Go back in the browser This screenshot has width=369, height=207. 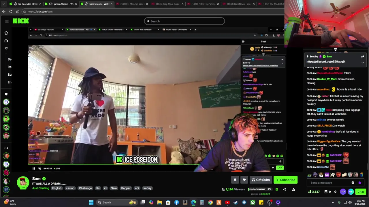[x=4, y=11]
